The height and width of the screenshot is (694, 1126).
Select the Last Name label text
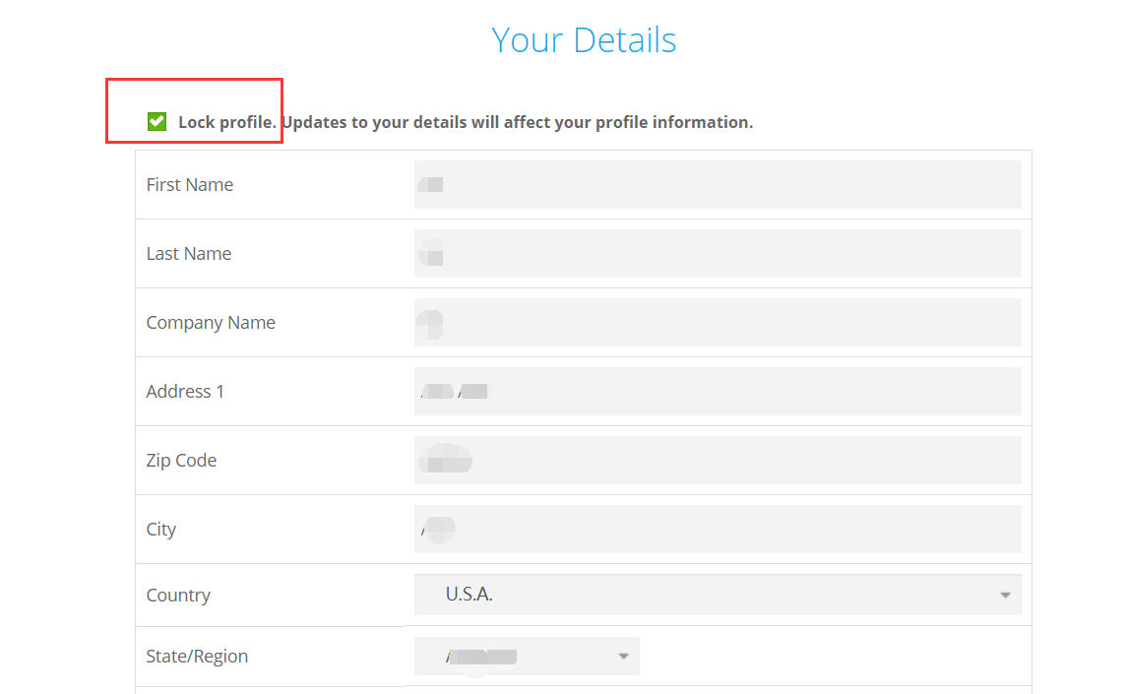[x=189, y=254]
